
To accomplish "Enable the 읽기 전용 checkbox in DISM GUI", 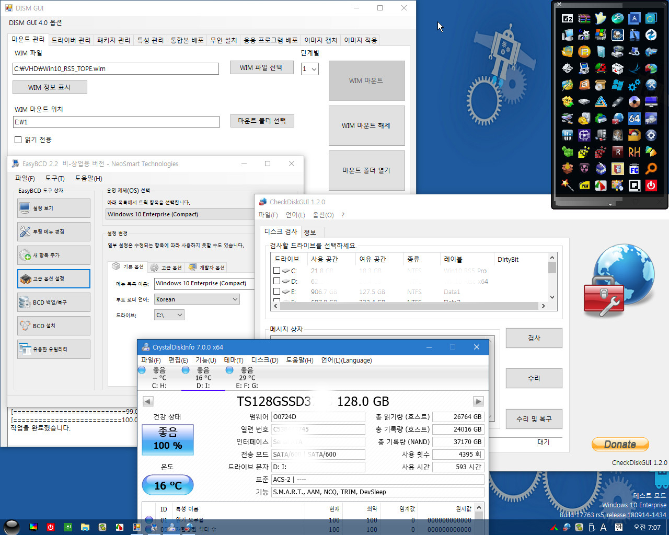I will click(18, 139).
